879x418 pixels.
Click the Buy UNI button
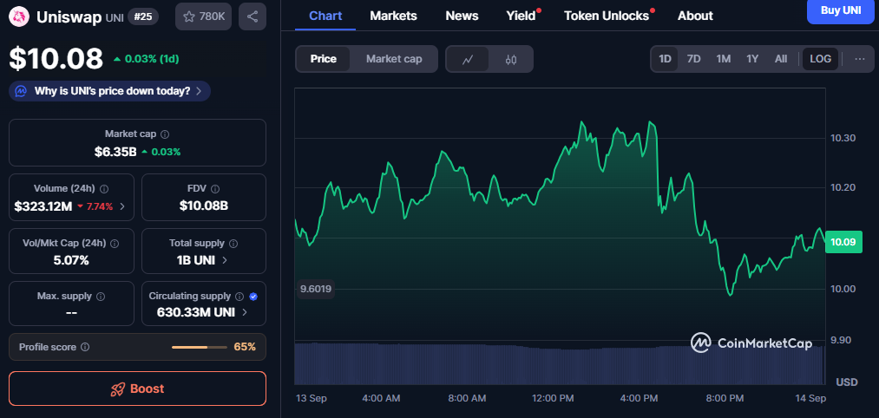pyautogui.click(x=842, y=10)
